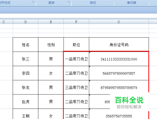157x119 pixels.
Task: Select ID number cell 3565756735555
Action: (x=119, y=114)
